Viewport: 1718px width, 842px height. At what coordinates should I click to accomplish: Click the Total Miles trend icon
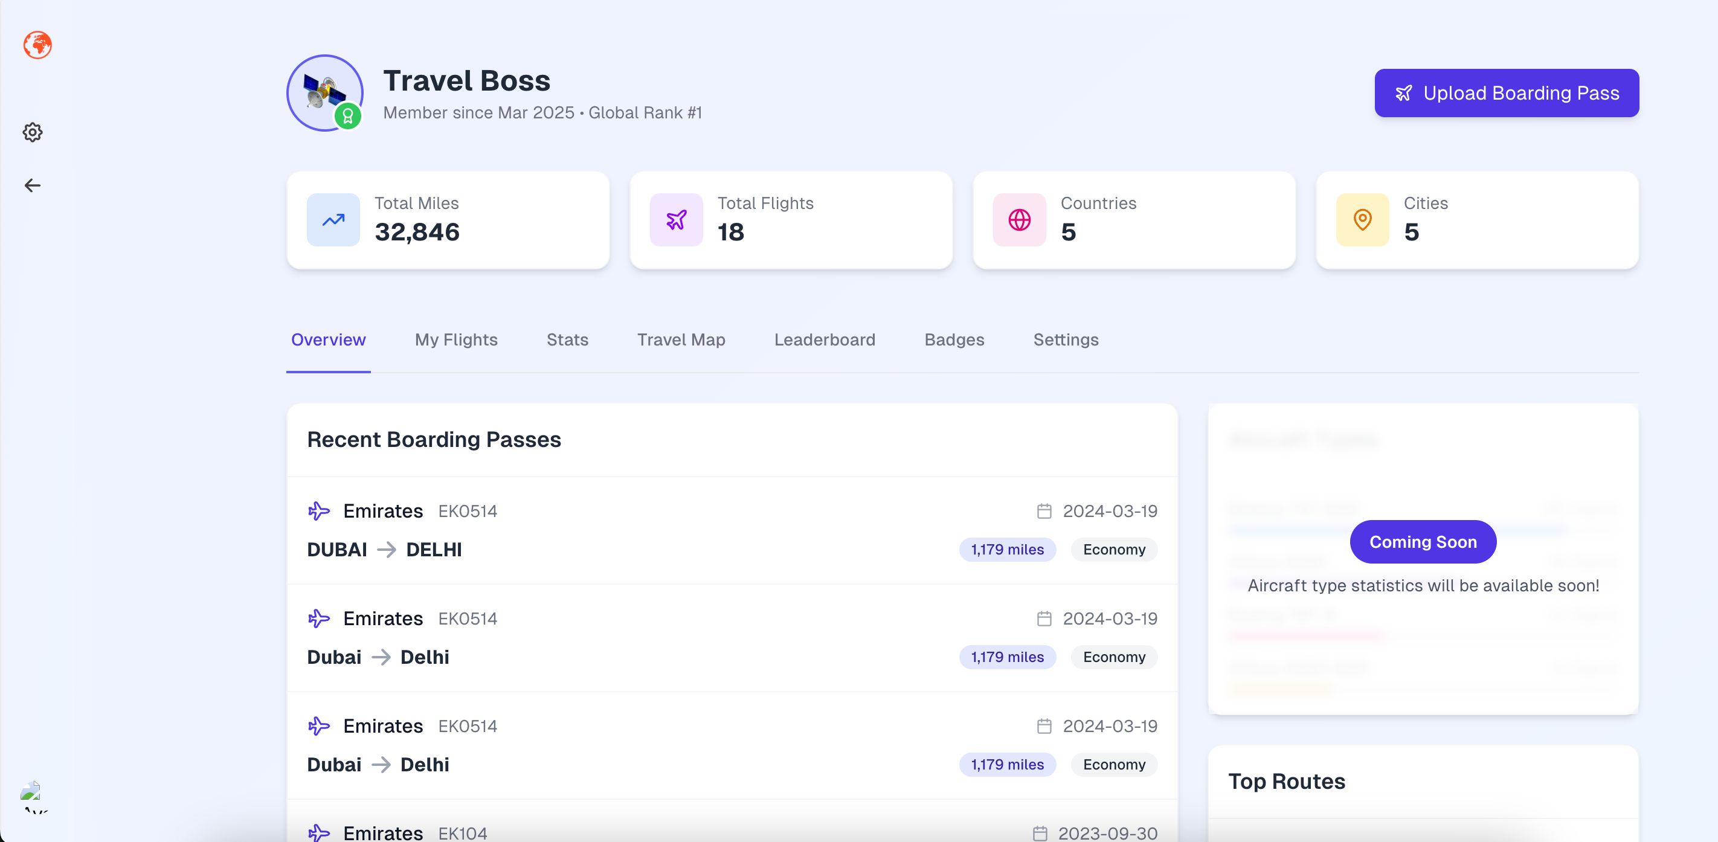pyautogui.click(x=333, y=220)
